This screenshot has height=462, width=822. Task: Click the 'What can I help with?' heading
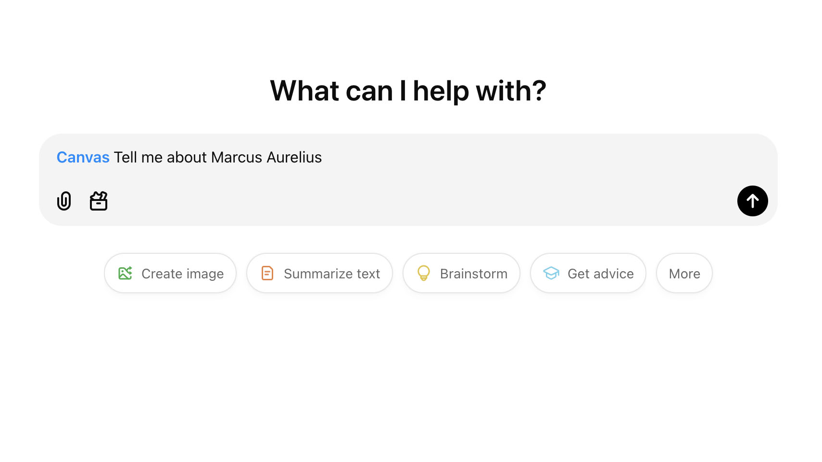408,91
